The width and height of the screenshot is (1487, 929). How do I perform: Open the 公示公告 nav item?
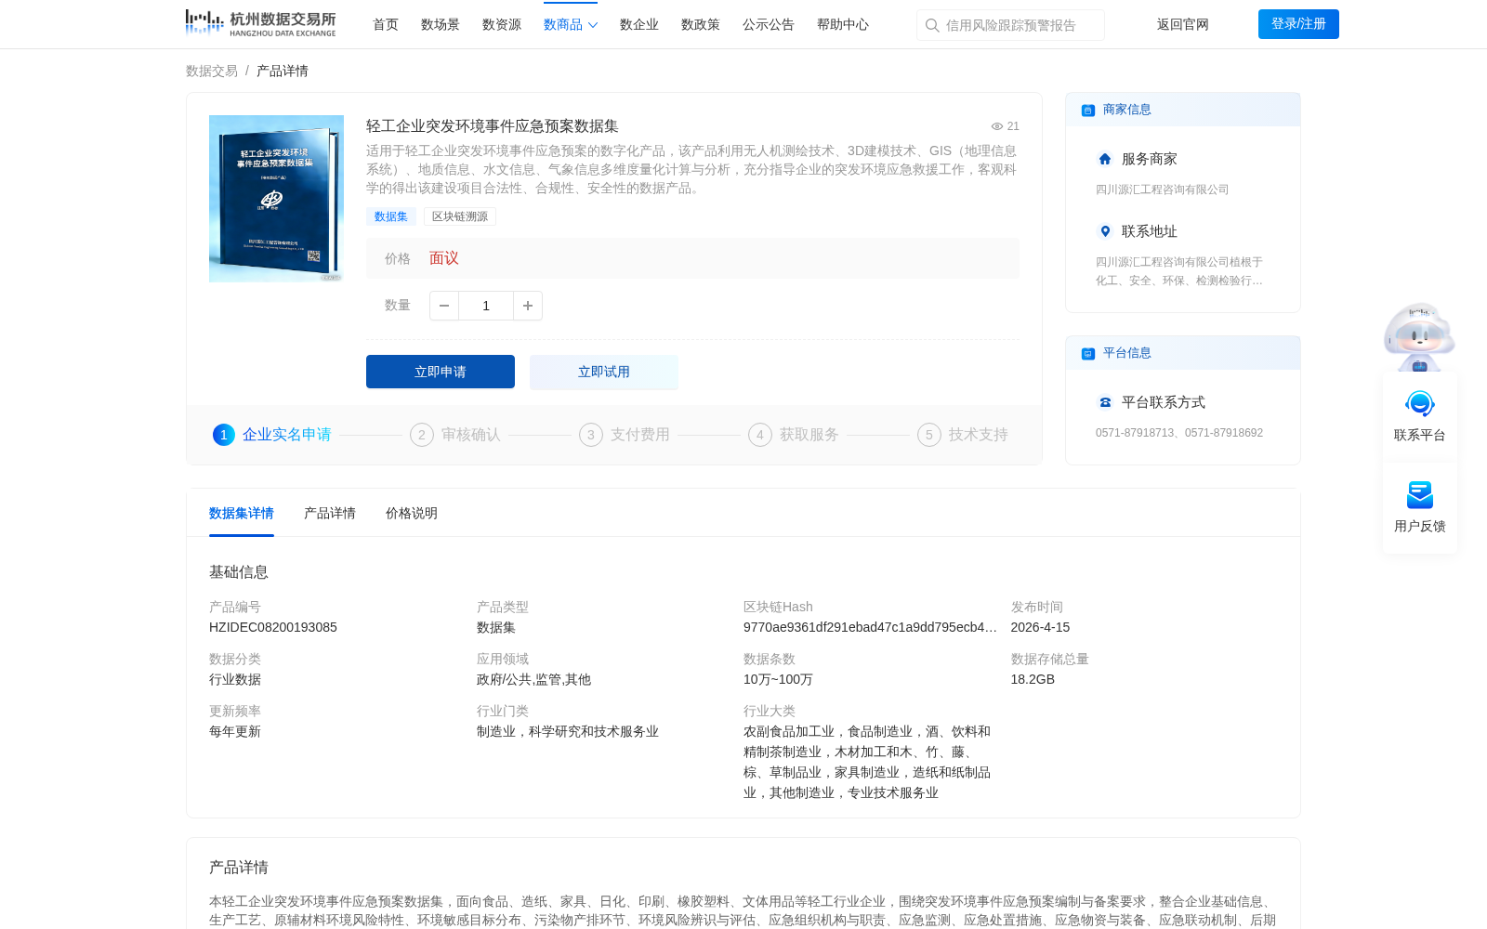[x=769, y=25]
